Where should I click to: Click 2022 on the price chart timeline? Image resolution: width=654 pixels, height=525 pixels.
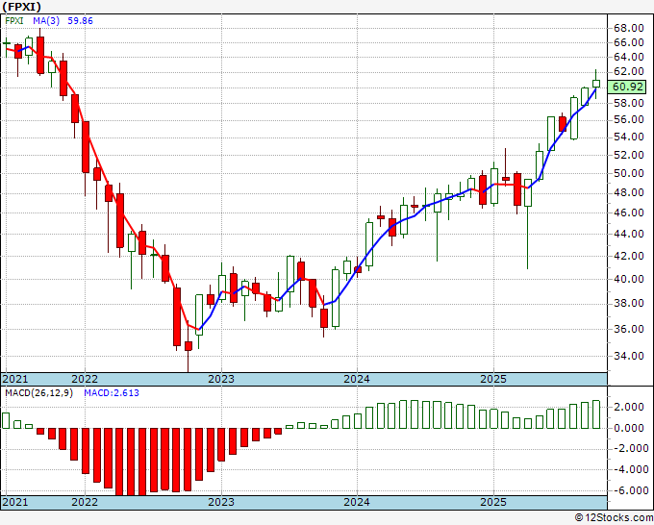coord(85,379)
